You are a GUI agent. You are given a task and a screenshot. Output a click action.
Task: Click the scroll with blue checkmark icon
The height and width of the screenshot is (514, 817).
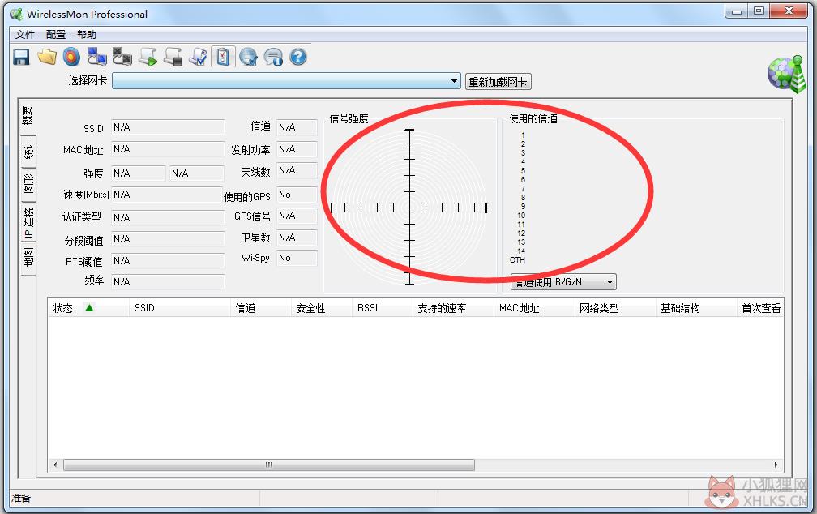coord(198,57)
